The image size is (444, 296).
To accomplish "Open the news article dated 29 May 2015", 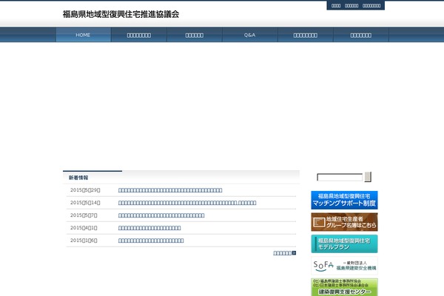I will pyautogui.click(x=170, y=190).
